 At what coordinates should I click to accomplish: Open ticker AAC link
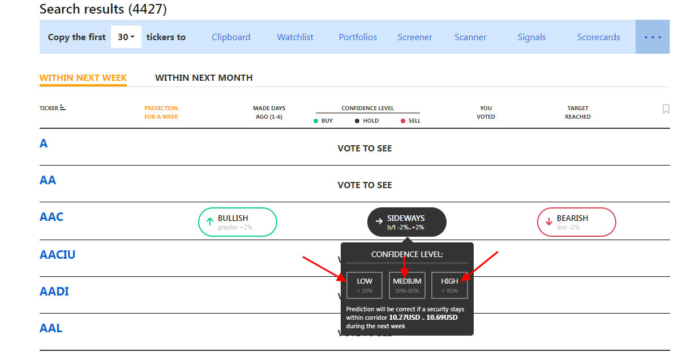click(52, 217)
